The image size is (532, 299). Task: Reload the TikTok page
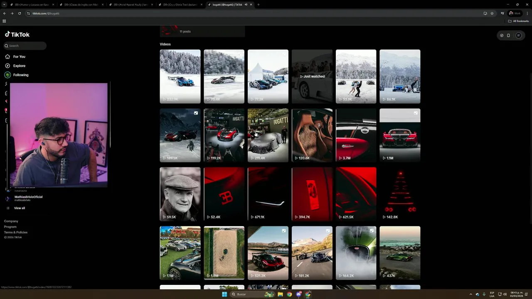coord(20,13)
